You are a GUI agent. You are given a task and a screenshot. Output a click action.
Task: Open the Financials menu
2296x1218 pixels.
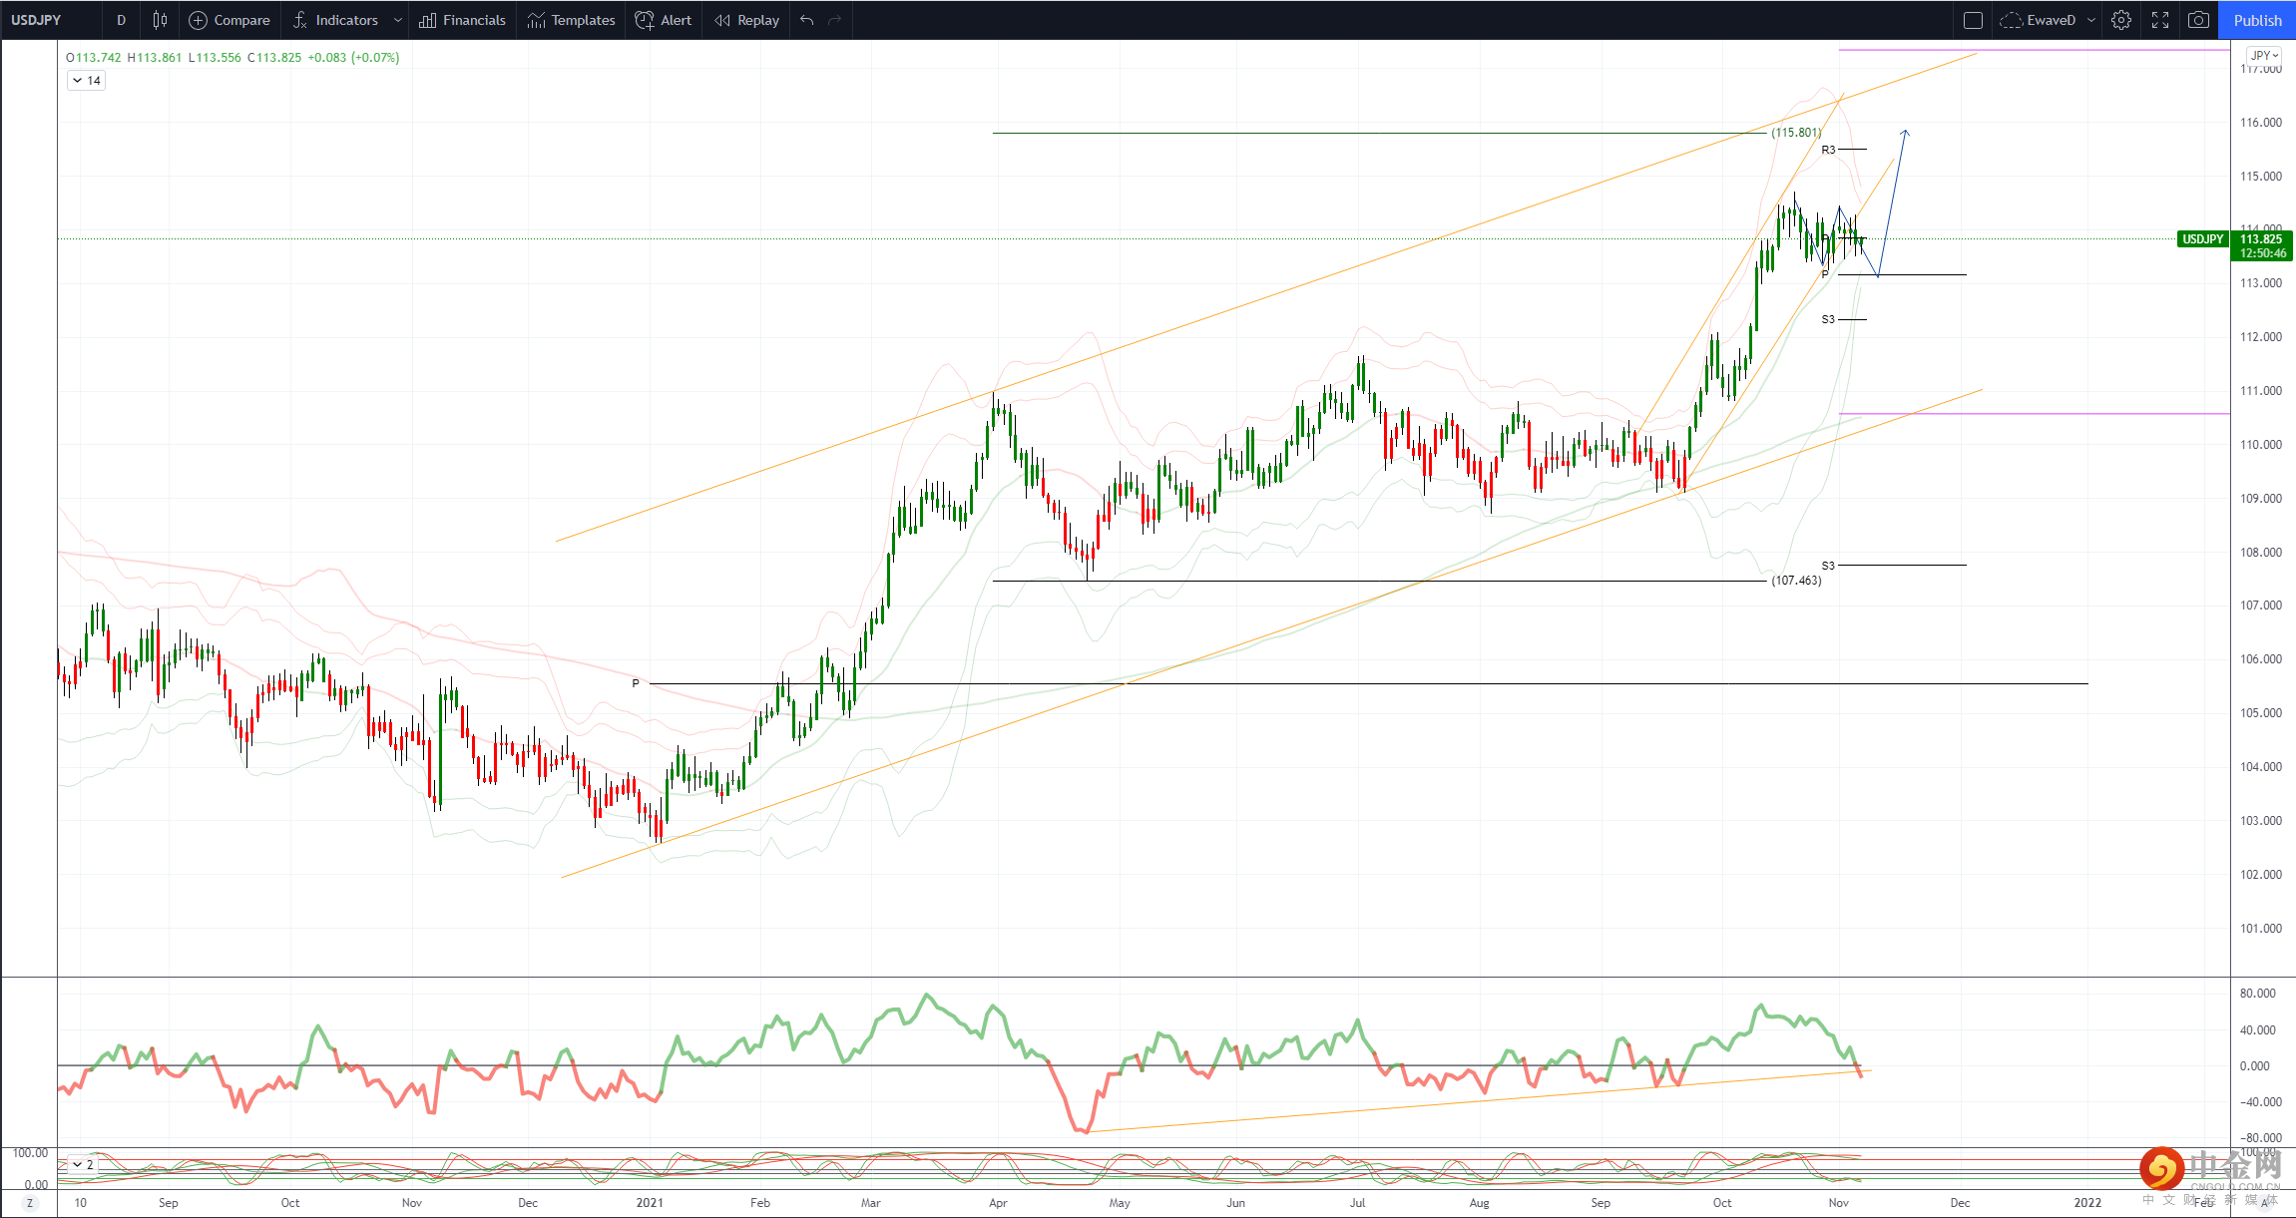[462, 20]
